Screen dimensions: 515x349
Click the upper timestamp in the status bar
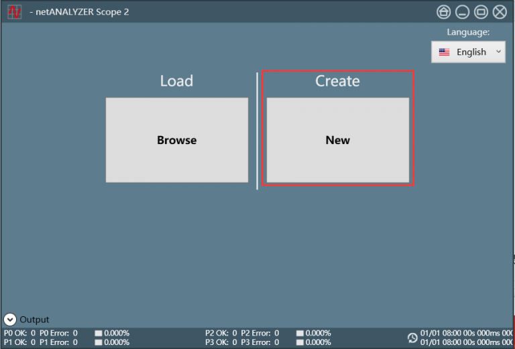click(465, 333)
